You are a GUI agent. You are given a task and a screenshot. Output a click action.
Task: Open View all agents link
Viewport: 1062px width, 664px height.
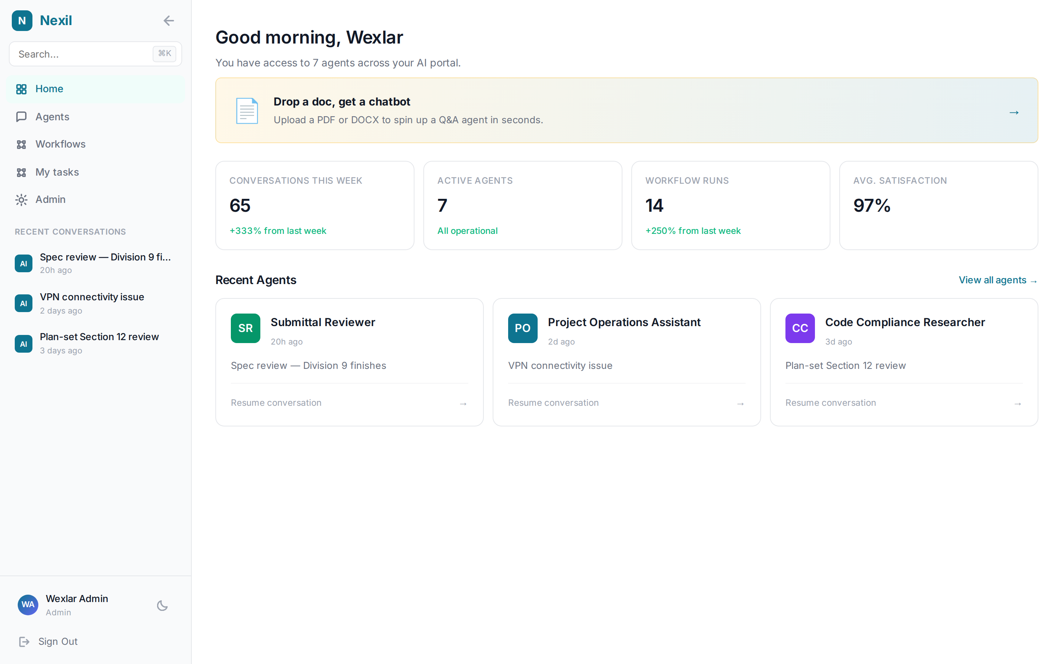click(997, 280)
